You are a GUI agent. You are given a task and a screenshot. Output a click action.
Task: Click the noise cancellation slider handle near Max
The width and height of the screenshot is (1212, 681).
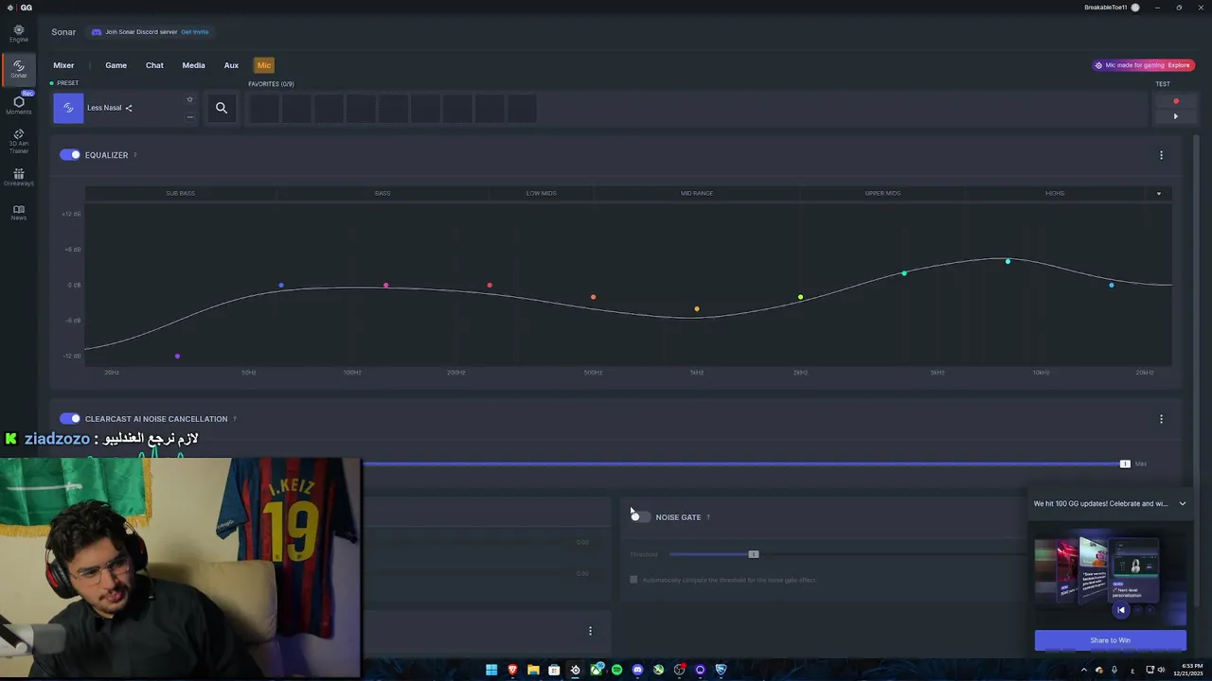1125,464
